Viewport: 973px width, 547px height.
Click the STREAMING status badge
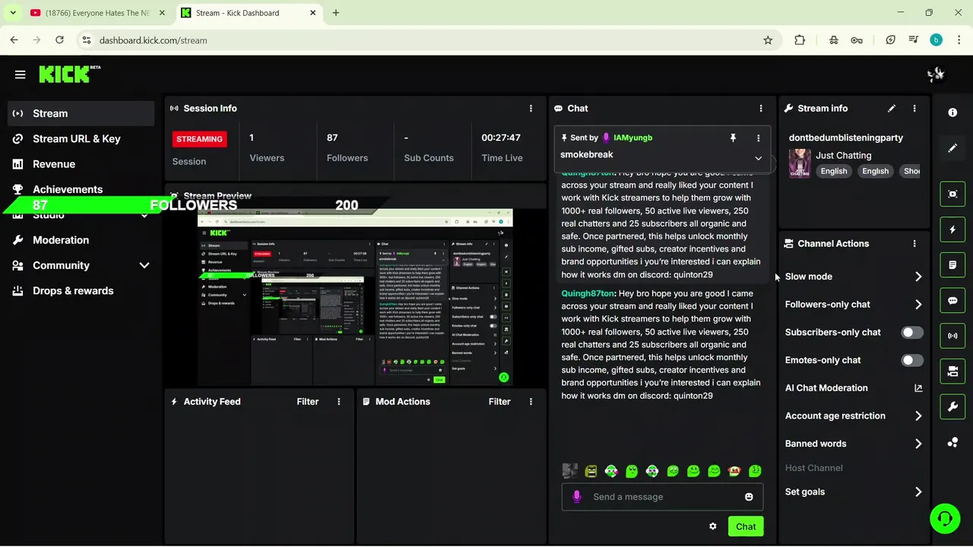click(199, 139)
